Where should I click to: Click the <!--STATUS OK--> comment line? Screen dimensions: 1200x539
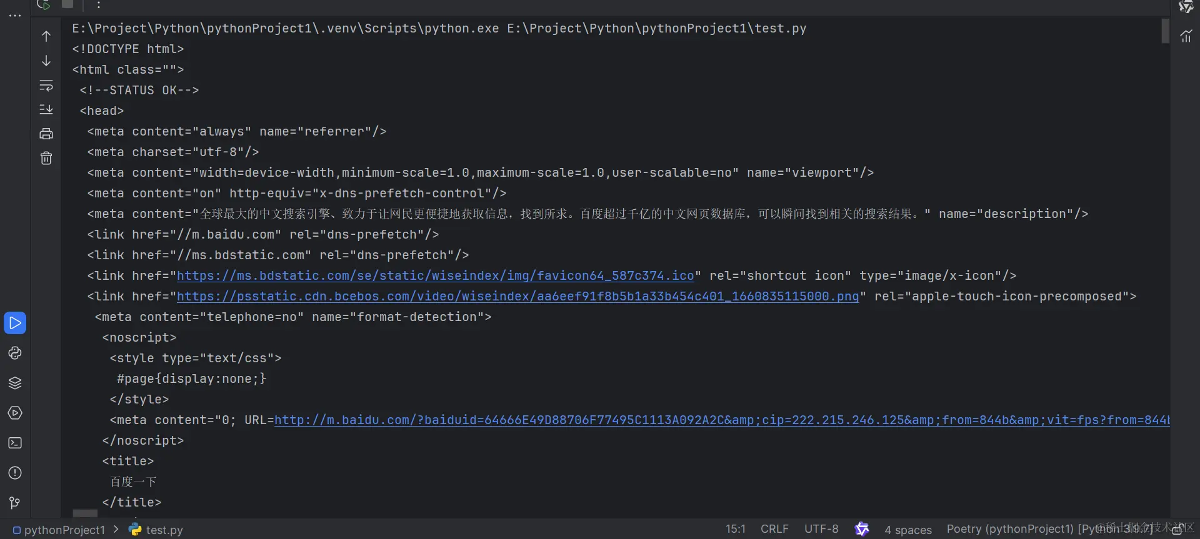click(139, 90)
